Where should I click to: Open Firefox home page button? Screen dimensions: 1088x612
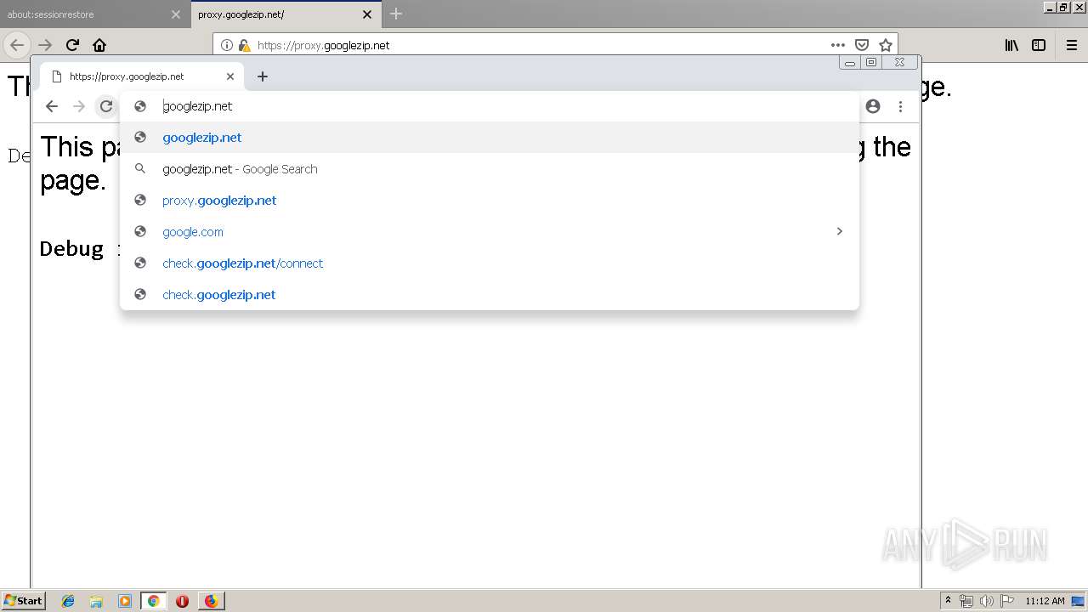coord(99,45)
